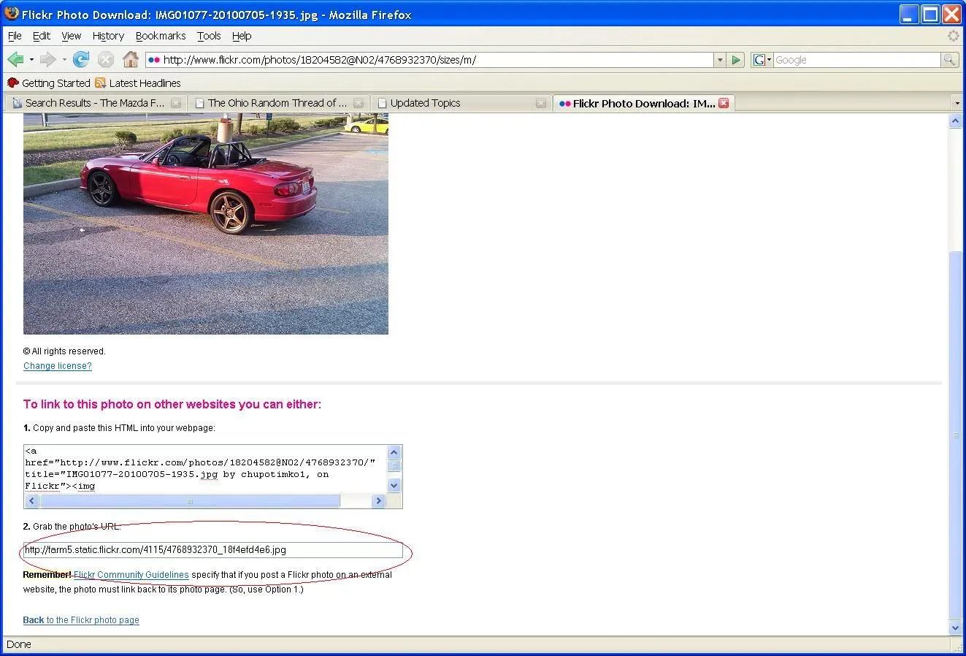Open the address bar history dropdown
This screenshot has height=656, width=966.
720,60
